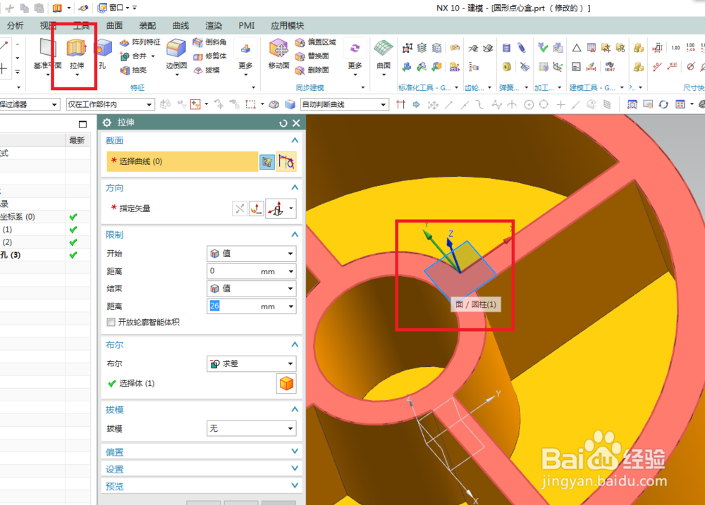Open the Assemblies (装配) ribbon tab
Image resolution: width=705 pixels, height=505 pixels.
click(147, 25)
